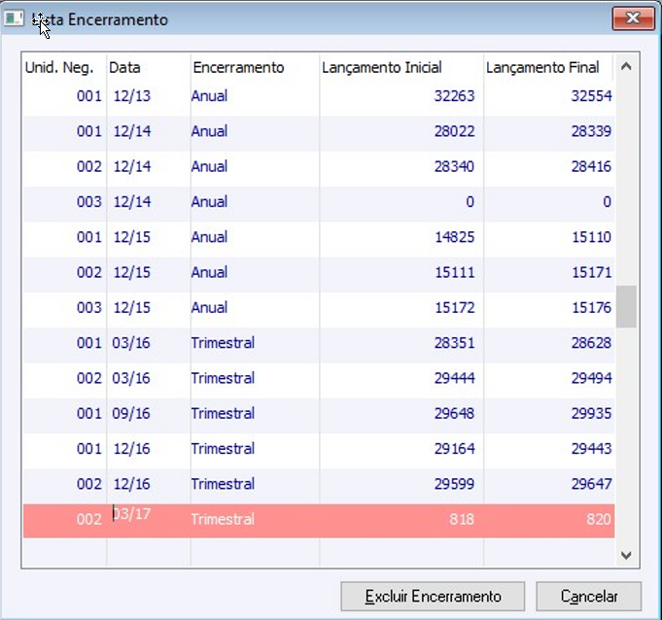The height and width of the screenshot is (620, 662).
Task: Select the cell with value 28339
Action: pos(591,131)
